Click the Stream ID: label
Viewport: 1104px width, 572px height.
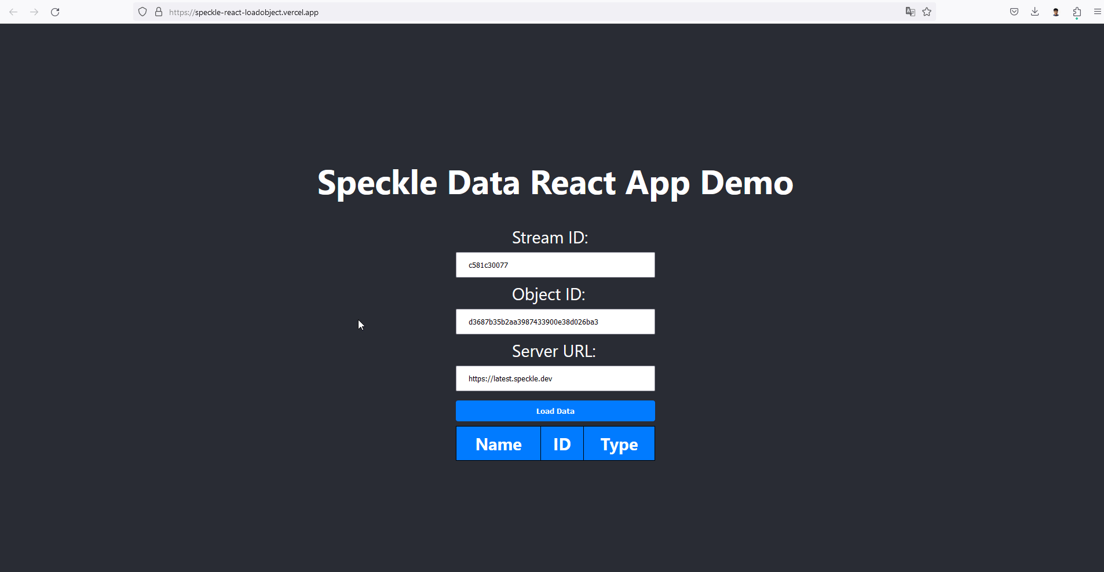click(x=550, y=238)
